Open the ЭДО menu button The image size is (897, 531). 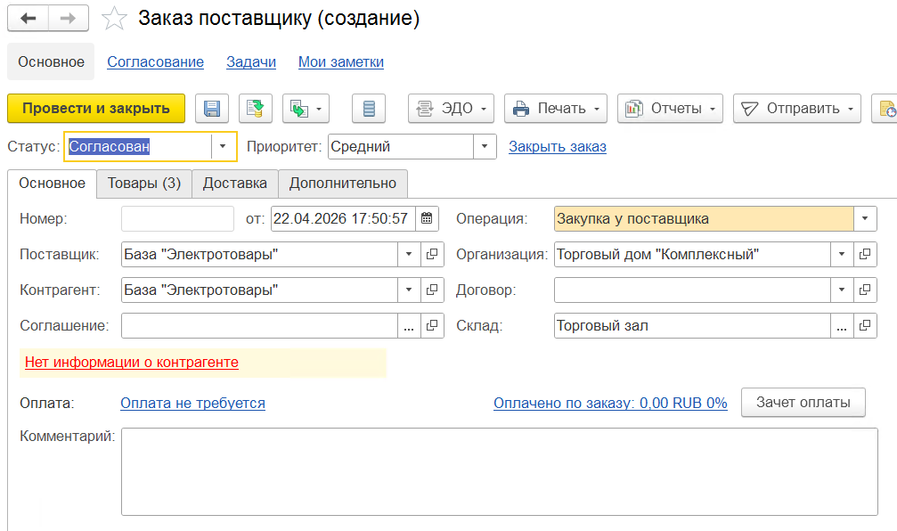451,108
